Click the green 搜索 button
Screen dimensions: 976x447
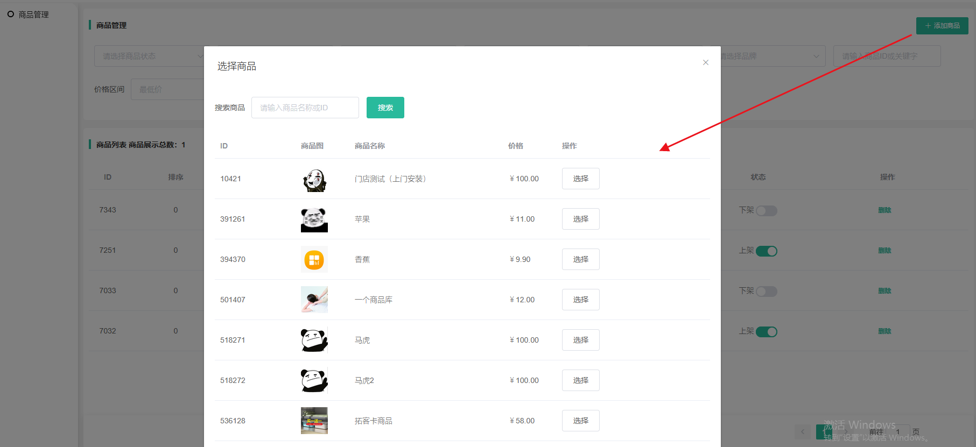coord(385,108)
